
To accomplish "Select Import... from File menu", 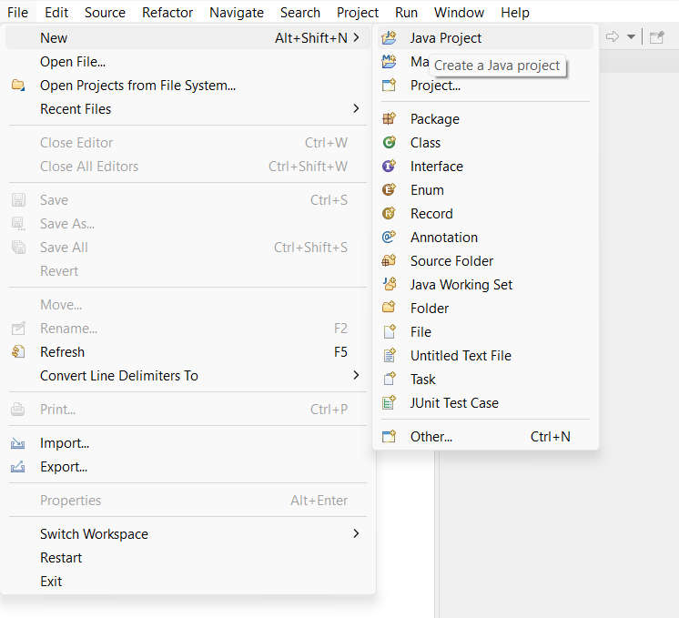I will click(x=65, y=443).
